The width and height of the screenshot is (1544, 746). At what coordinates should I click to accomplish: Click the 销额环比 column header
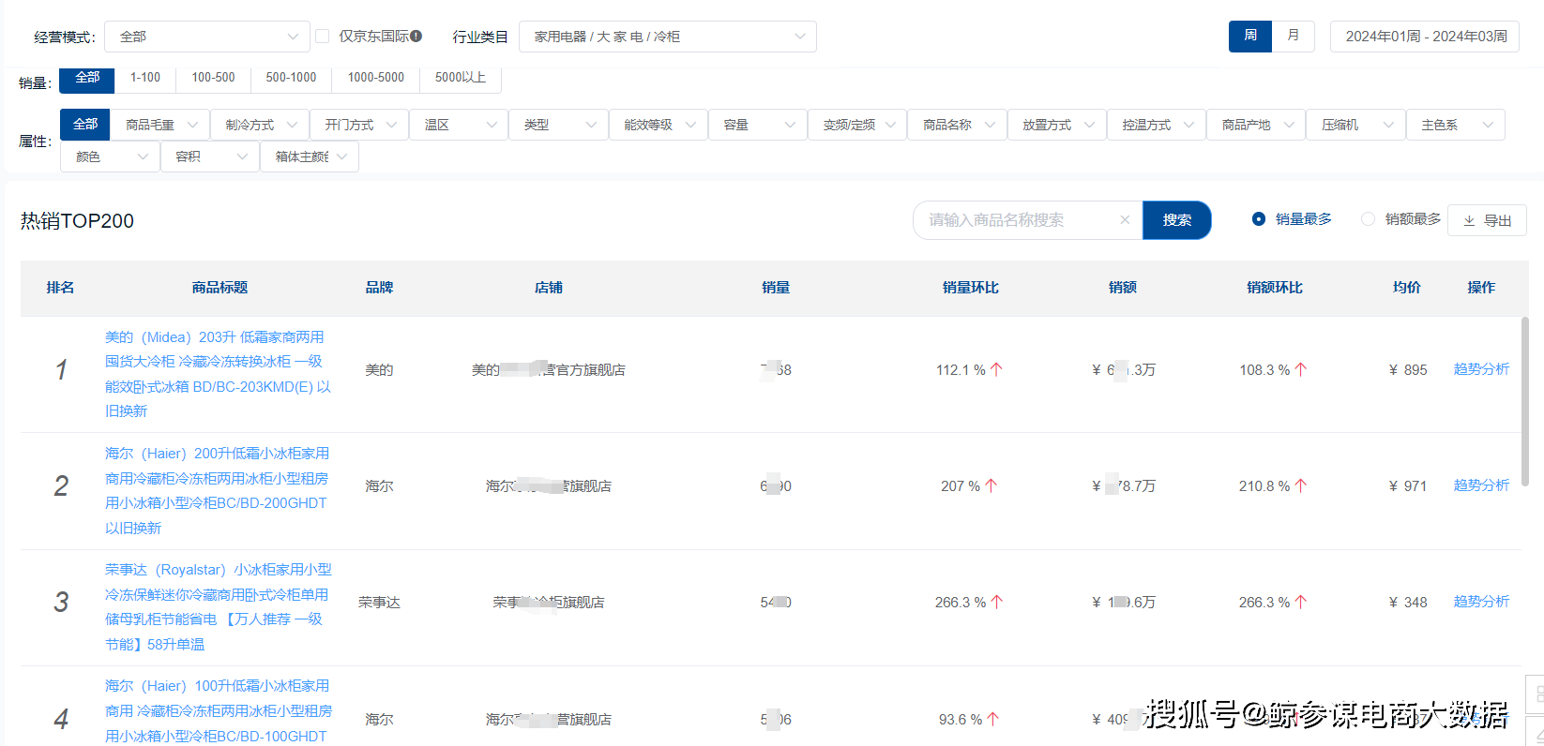point(1274,288)
